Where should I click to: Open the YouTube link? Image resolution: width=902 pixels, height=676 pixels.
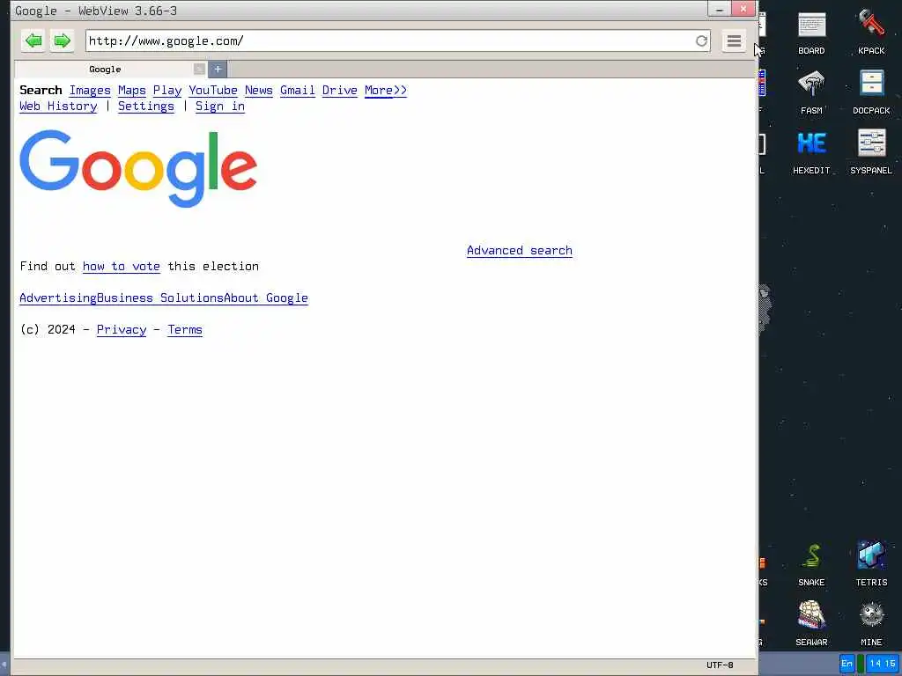[x=213, y=91]
